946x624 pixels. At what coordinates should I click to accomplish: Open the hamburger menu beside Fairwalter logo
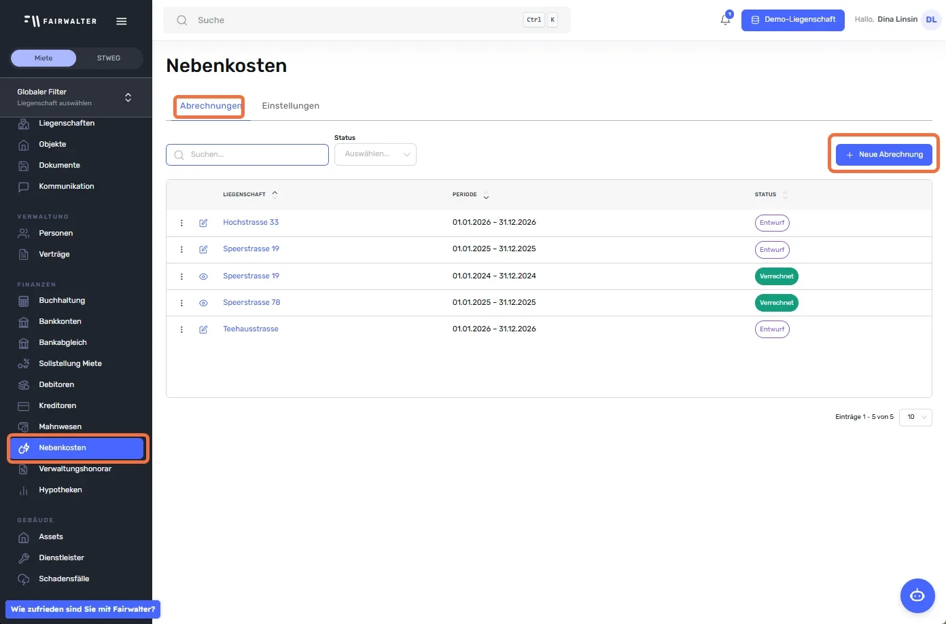(122, 21)
